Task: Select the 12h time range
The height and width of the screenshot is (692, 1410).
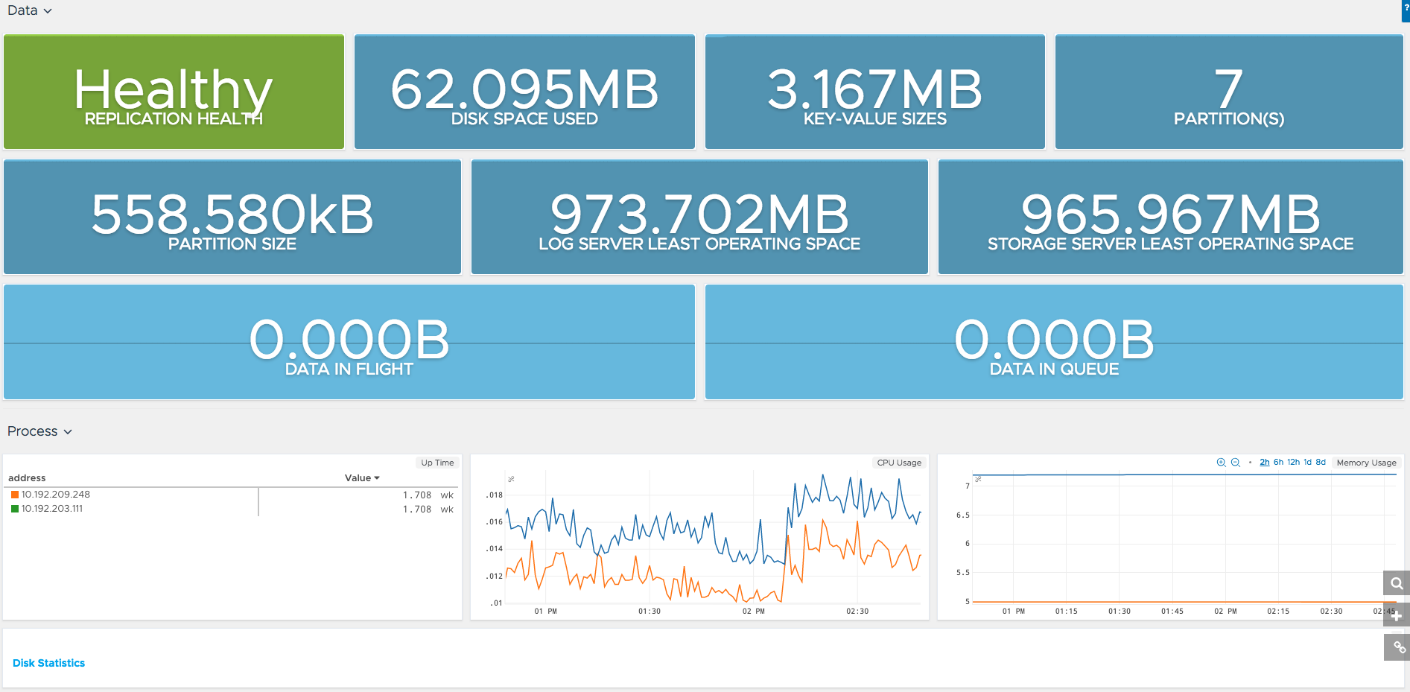Action: tap(1293, 463)
